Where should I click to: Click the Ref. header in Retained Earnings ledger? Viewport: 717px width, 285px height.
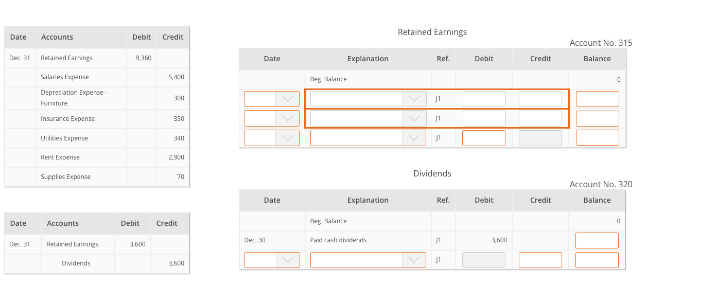tap(443, 59)
